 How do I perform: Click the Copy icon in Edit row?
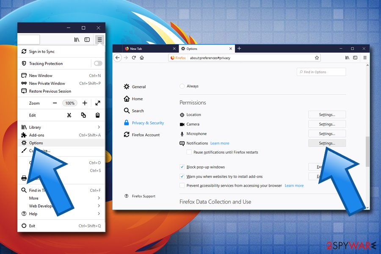pos(83,115)
